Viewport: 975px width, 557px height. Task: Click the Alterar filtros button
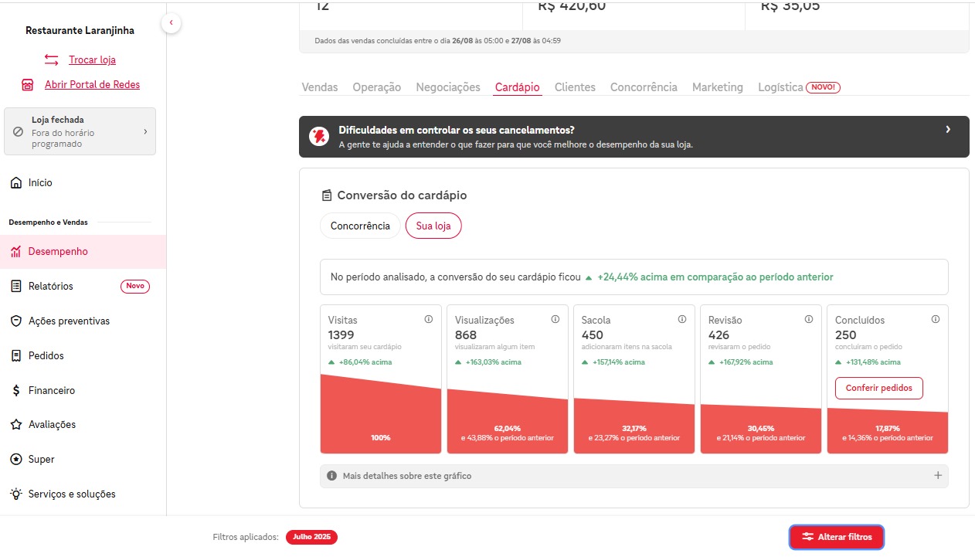pyautogui.click(x=836, y=537)
